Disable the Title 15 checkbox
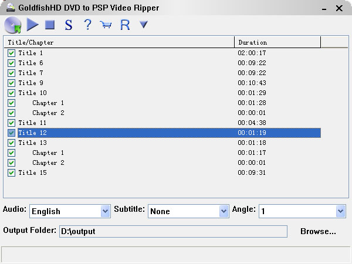 [12, 173]
